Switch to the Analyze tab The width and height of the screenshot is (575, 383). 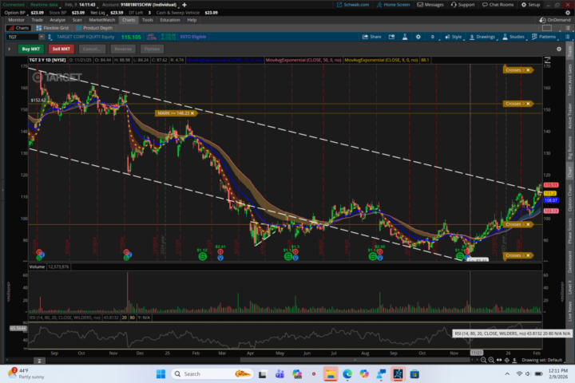tap(57, 20)
